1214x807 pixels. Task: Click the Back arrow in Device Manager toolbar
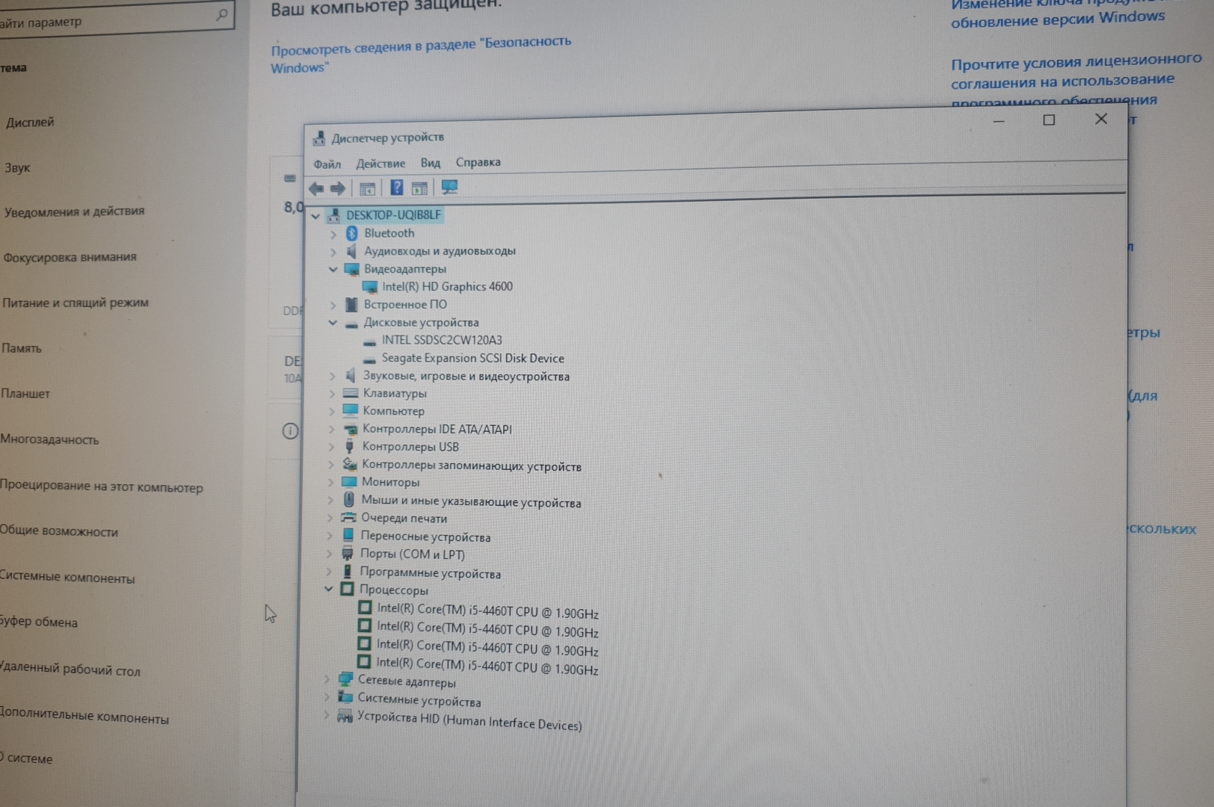click(316, 189)
